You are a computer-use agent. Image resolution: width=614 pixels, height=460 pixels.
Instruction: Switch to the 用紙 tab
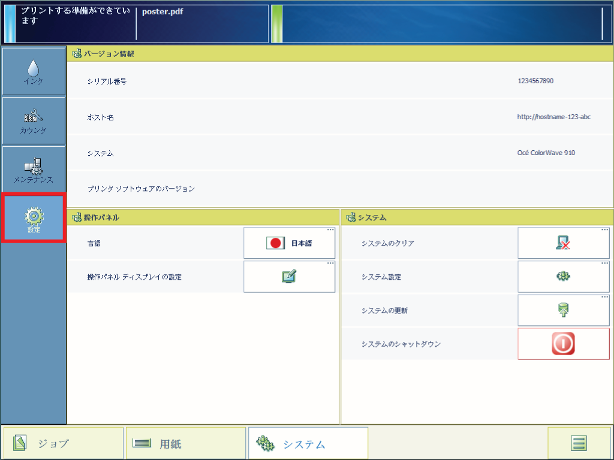coord(186,443)
